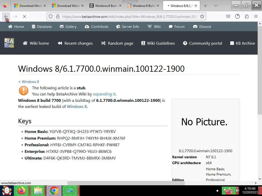The width and height of the screenshot is (262, 196).
Task: Click the expanding it link
Action: [104, 94]
